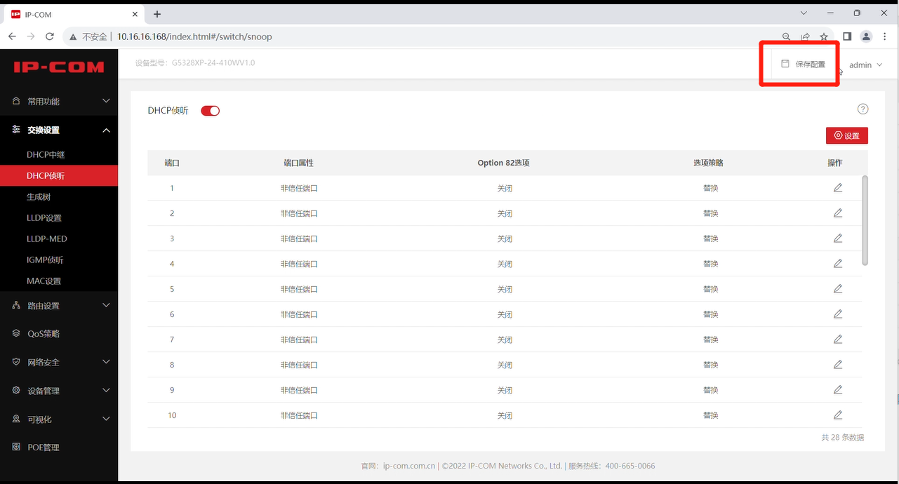The height and width of the screenshot is (484, 899).
Task: Click the browser address bar URL
Action: coord(194,36)
